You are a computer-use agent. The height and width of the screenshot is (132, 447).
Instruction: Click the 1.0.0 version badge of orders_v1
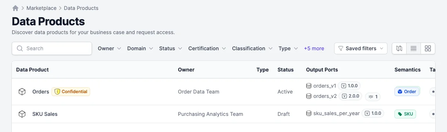[x=349, y=86]
